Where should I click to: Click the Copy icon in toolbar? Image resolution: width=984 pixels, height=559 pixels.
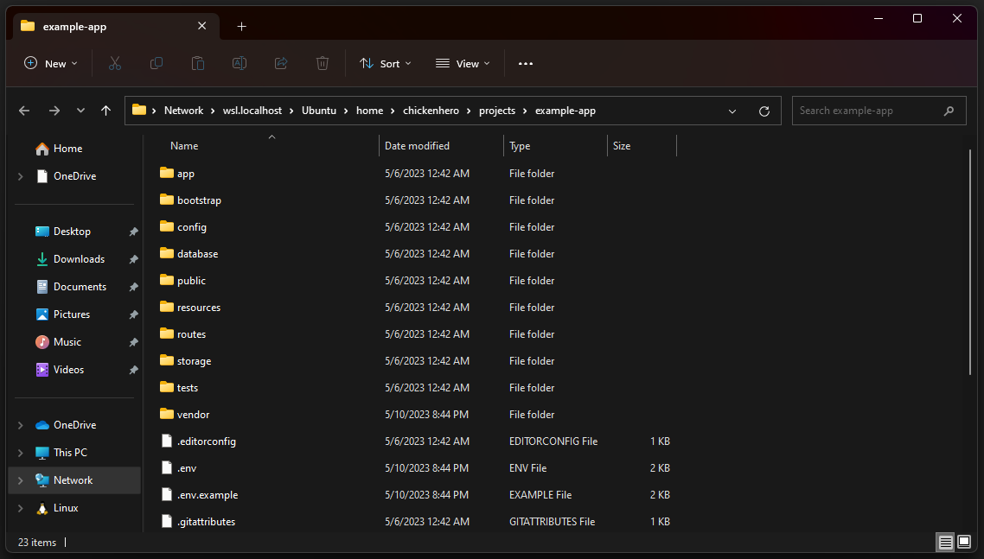point(157,63)
